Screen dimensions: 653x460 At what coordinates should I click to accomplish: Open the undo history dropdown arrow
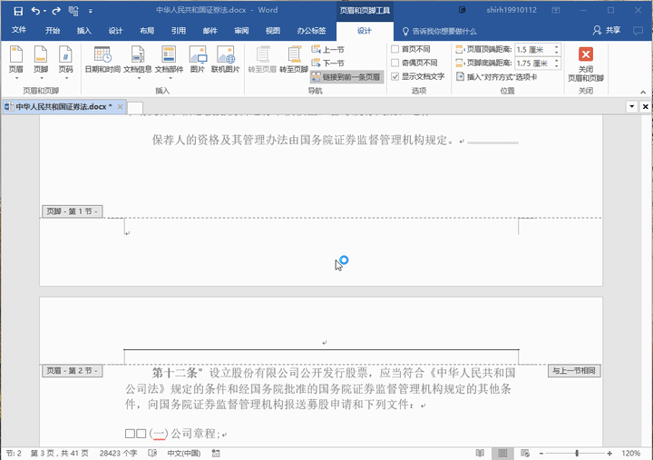click(44, 11)
